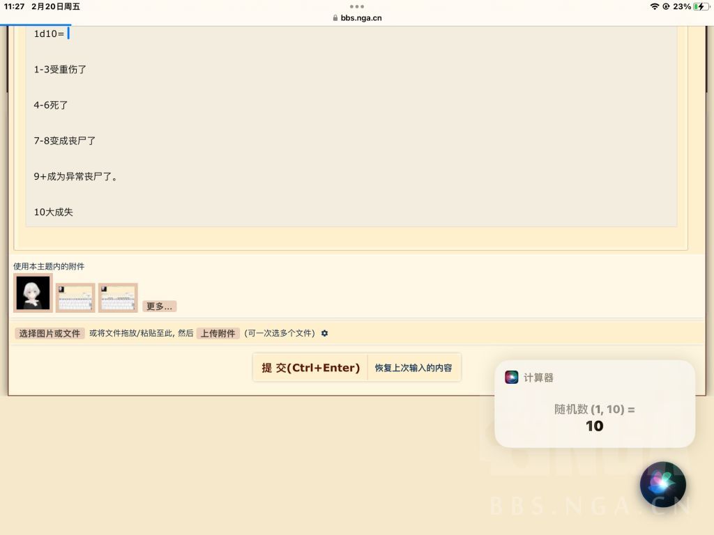Click the 10大成失 line in text area
This screenshot has width=714, height=535.
[x=53, y=212]
